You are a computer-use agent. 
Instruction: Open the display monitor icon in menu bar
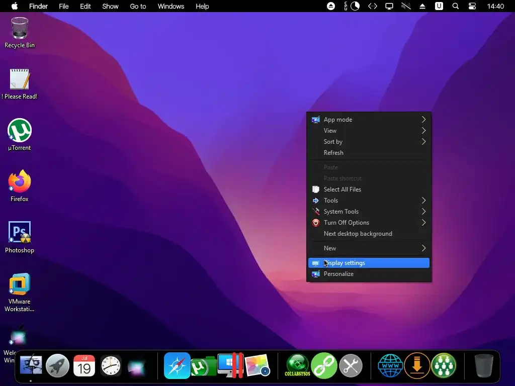pyautogui.click(x=389, y=6)
